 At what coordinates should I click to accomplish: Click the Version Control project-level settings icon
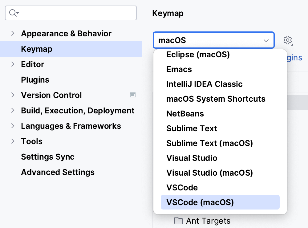point(133,95)
